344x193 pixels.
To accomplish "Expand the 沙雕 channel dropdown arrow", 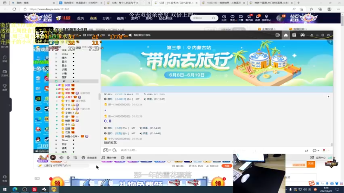I will click(x=73, y=69).
